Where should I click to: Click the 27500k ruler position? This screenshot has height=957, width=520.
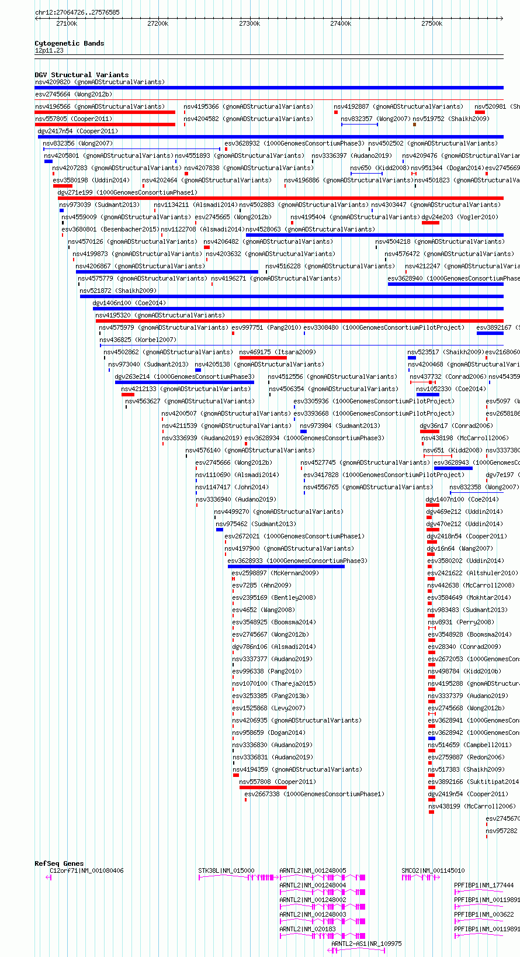click(x=432, y=23)
